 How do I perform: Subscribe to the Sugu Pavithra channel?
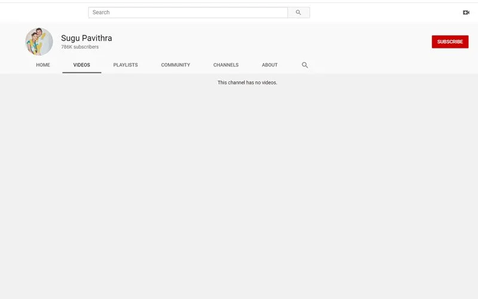[x=450, y=42]
